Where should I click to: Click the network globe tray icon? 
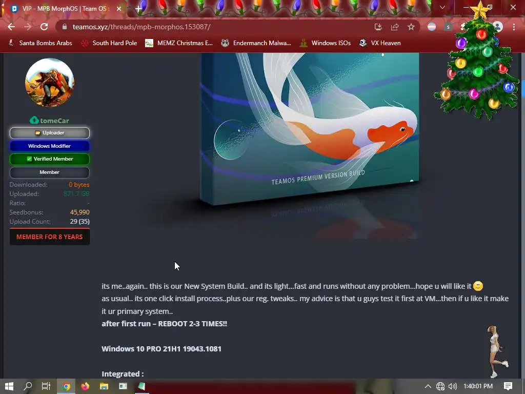click(440, 386)
